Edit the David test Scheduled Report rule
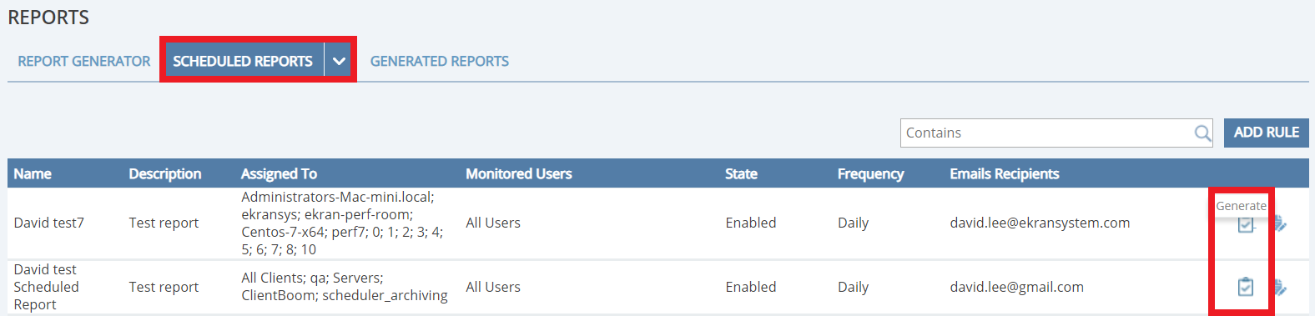Image resolution: width=1315 pixels, height=316 pixels. [x=1281, y=288]
